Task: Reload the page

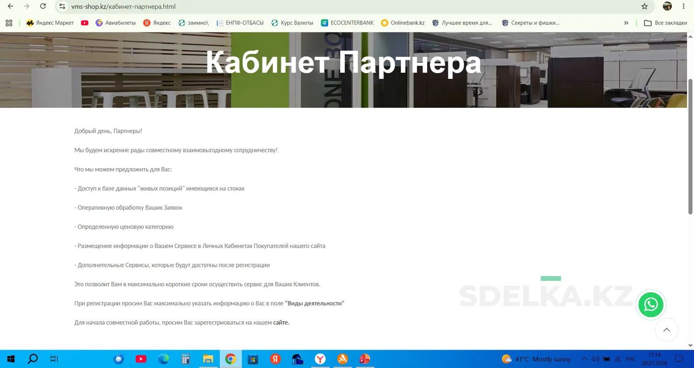Action: pyautogui.click(x=43, y=7)
